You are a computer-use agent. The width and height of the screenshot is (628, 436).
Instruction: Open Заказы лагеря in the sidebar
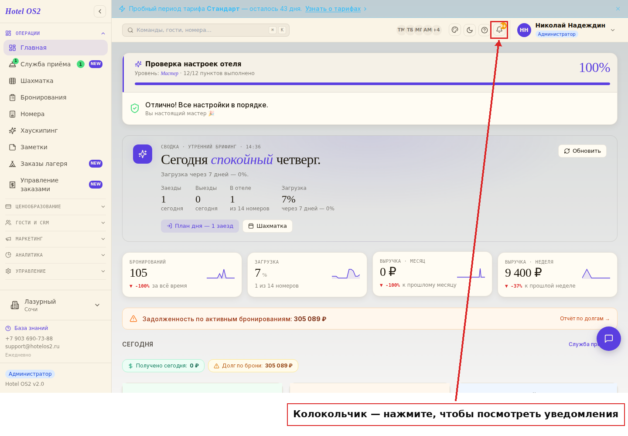(x=55, y=164)
